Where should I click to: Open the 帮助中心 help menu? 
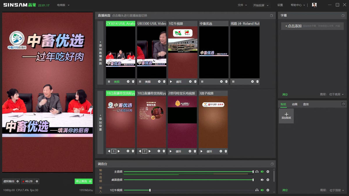(298, 5)
